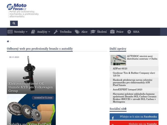
Task: Click the Valeo clutch kit image
Action: point(31,109)
